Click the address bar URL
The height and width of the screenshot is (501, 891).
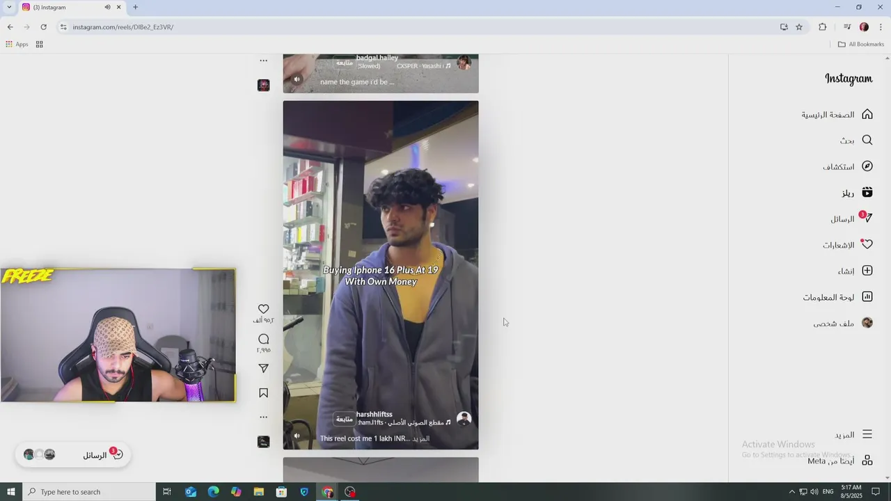click(123, 27)
